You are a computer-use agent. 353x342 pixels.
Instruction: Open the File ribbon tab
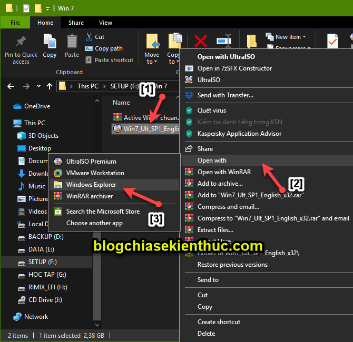click(x=15, y=23)
